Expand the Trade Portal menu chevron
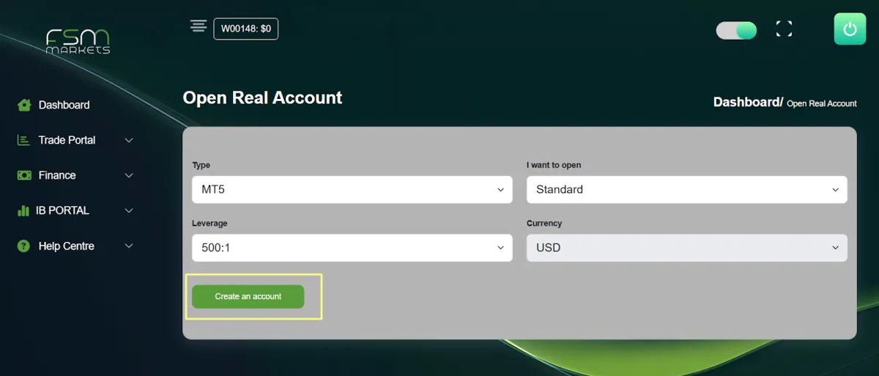The width and height of the screenshot is (879, 376). [x=129, y=140]
